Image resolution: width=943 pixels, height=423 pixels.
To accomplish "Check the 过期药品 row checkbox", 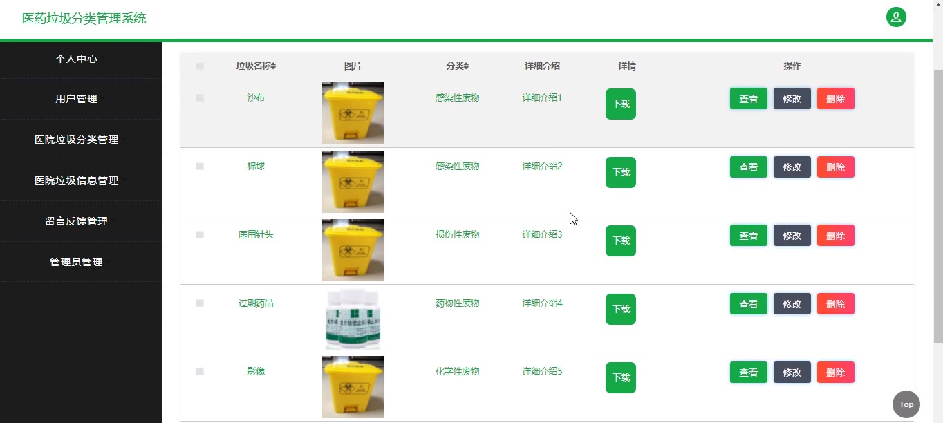I will coord(200,303).
